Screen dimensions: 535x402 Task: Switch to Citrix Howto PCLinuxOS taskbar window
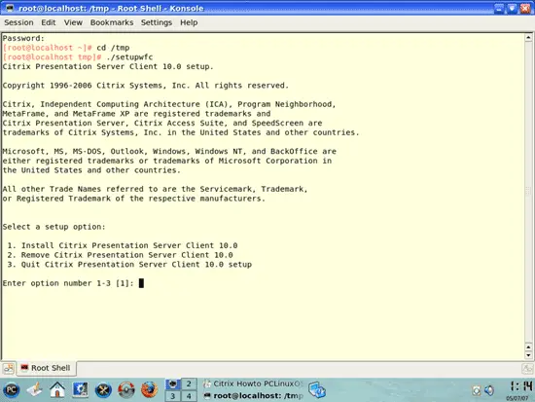point(253,384)
